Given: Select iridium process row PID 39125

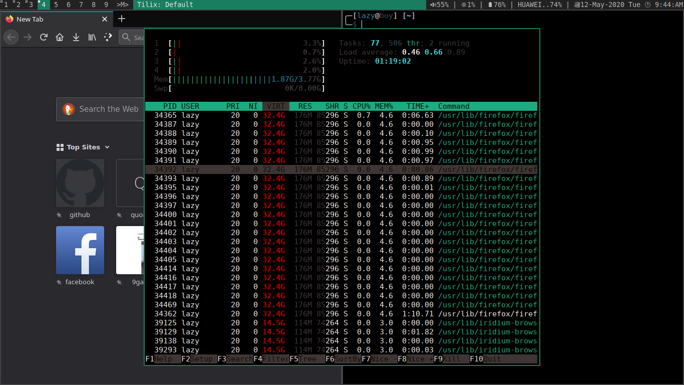Looking at the screenshot, I should pos(341,323).
